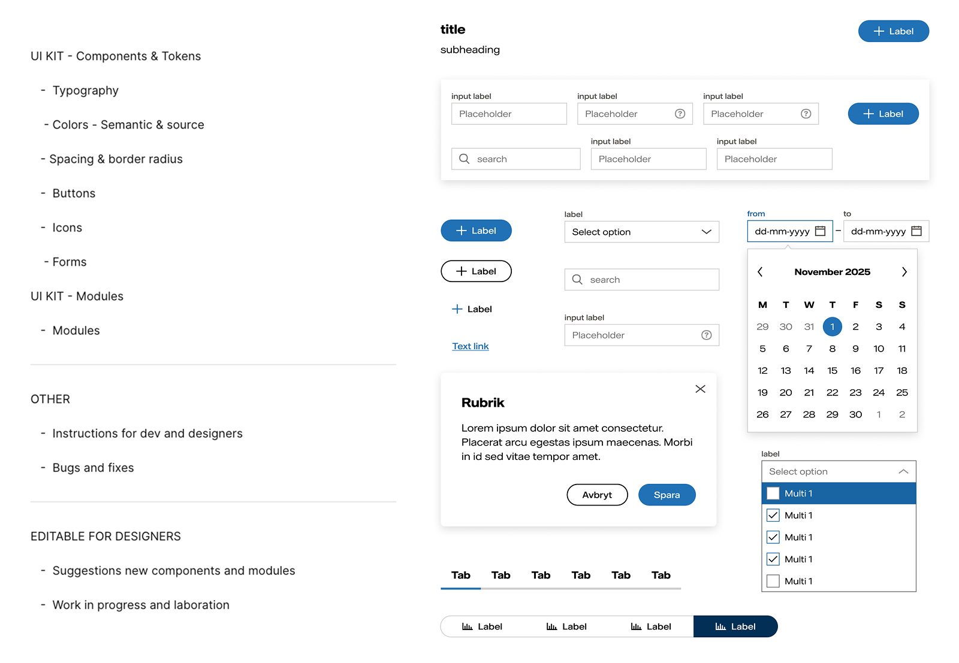
Task: Click the calendar icon in the 'to' date field
Action: point(916,231)
